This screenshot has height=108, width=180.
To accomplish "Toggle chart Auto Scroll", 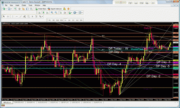I will point(61,13).
